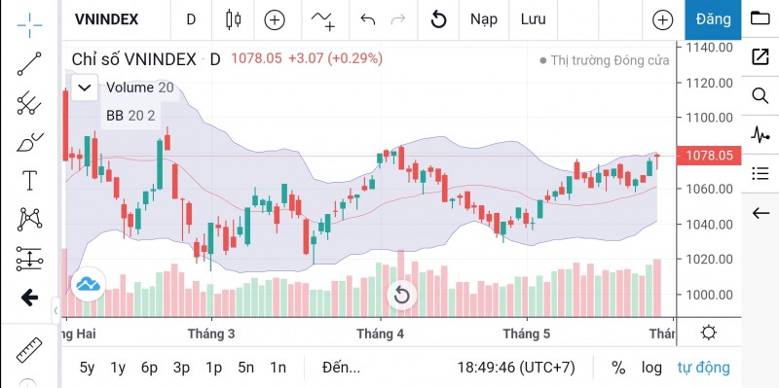This screenshot has height=388, width=779.
Task: Toggle log scale mode
Action: (651, 368)
